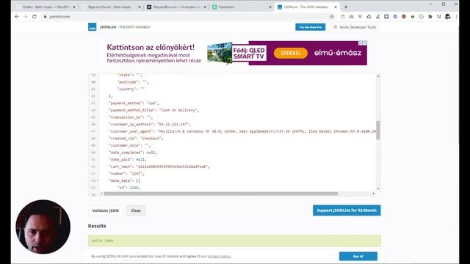Open the More Developer Tools menu
The height and width of the screenshot is (264, 470).
[355, 27]
